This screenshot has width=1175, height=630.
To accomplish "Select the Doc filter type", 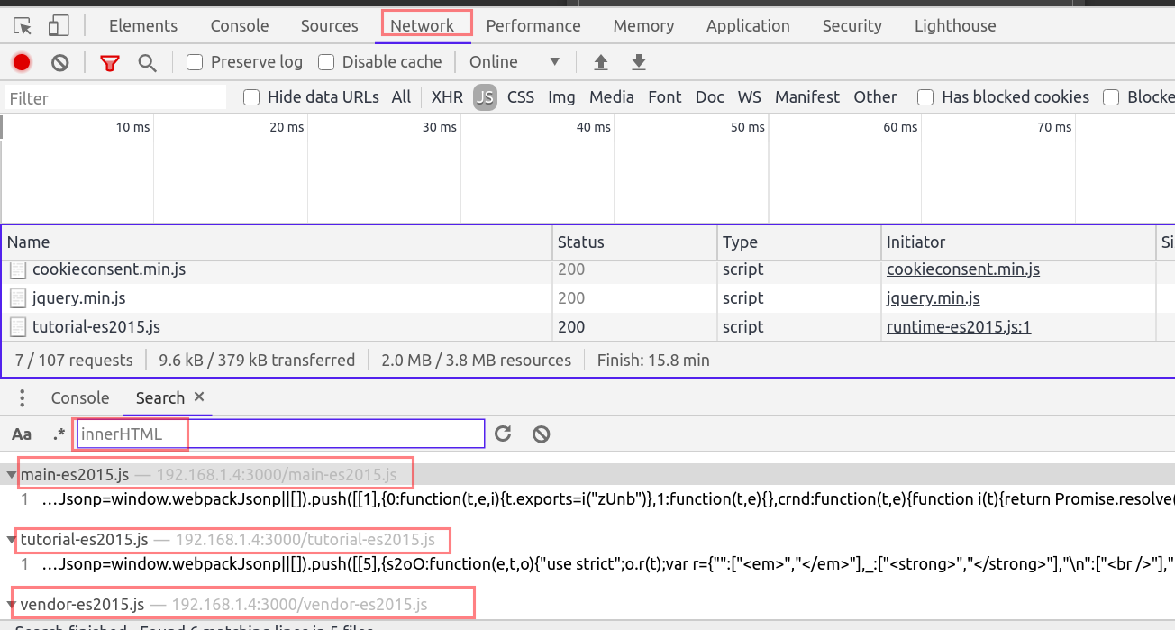I will (710, 97).
